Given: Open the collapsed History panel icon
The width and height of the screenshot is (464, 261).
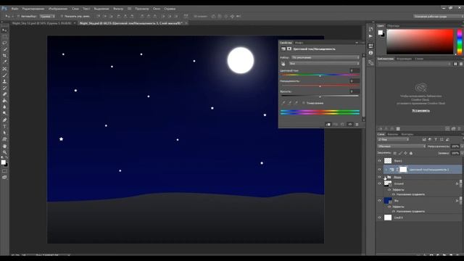Looking at the screenshot, I should (x=370, y=29).
